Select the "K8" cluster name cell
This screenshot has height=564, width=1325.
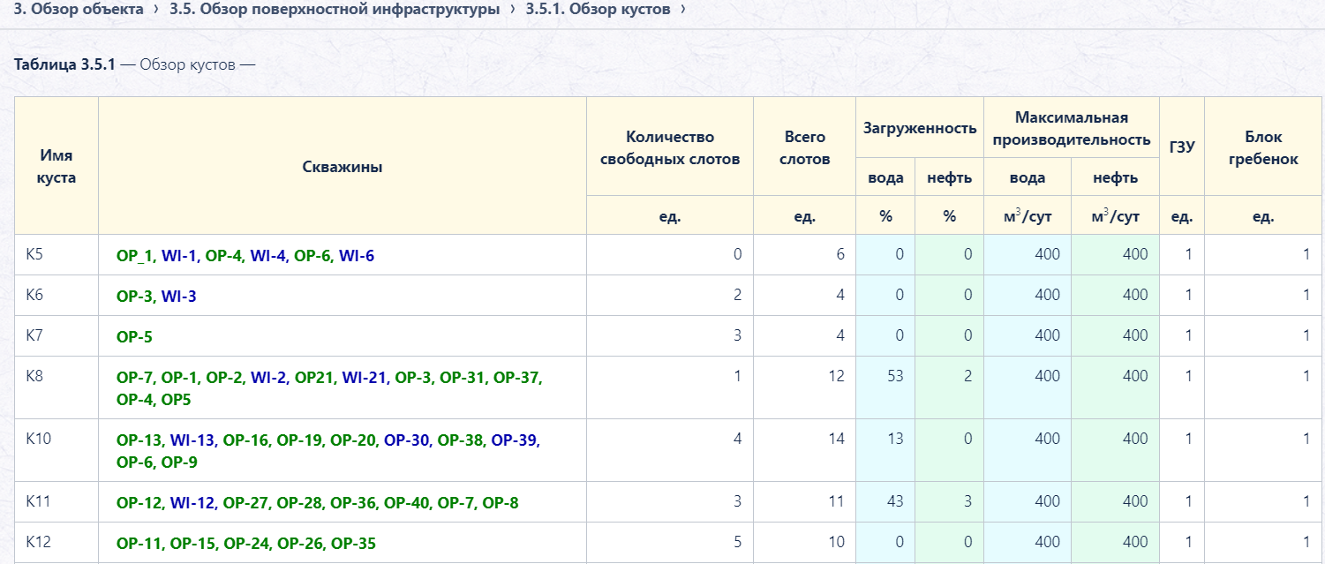tap(56, 387)
